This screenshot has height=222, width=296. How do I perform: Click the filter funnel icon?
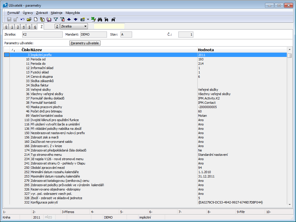pos(56,19)
